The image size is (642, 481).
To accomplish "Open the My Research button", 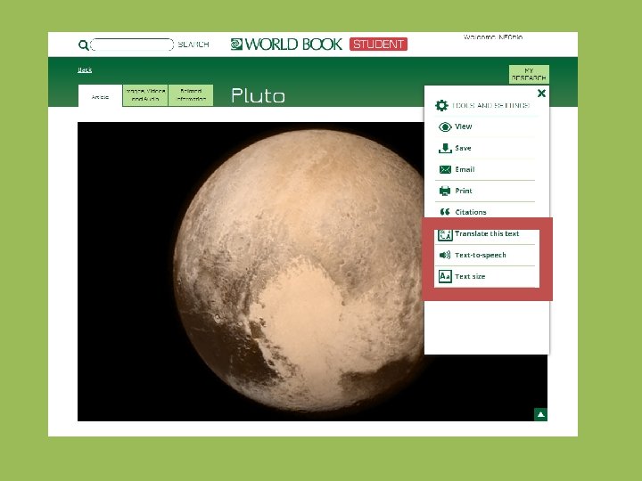I will pyautogui.click(x=529, y=74).
